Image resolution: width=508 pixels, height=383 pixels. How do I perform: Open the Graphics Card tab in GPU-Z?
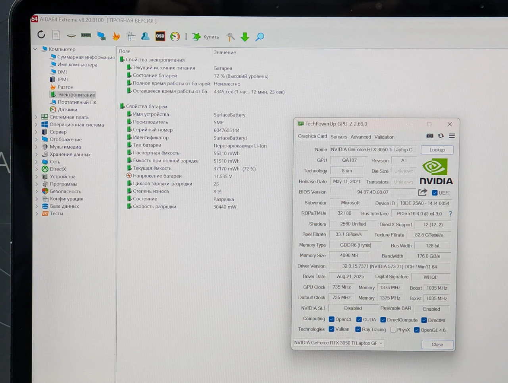tap(313, 136)
